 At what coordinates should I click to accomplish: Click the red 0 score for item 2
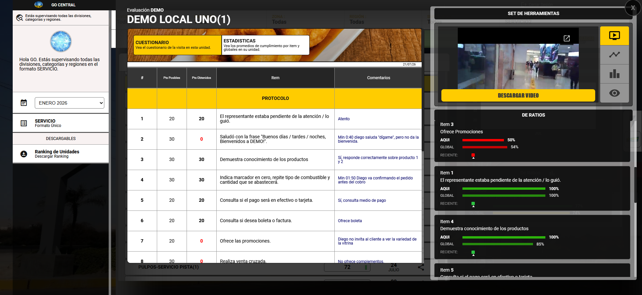click(202, 139)
